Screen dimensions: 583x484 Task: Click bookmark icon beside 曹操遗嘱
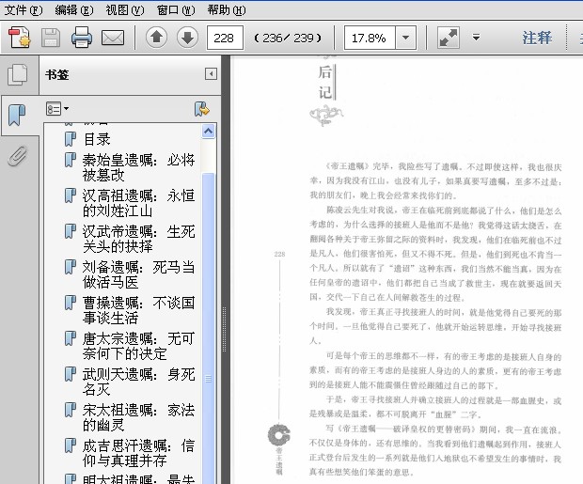click(x=70, y=303)
